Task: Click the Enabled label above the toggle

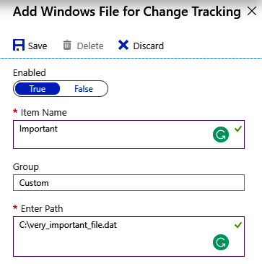Action: (30, 72)
